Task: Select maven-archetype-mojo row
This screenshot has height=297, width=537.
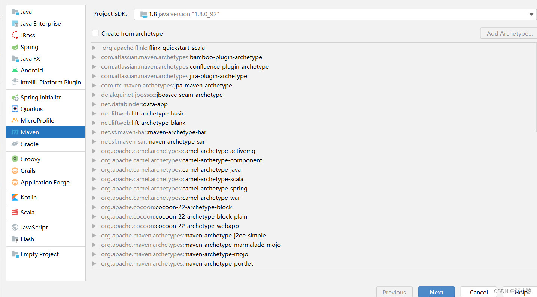Action: (x=313, y=254)
